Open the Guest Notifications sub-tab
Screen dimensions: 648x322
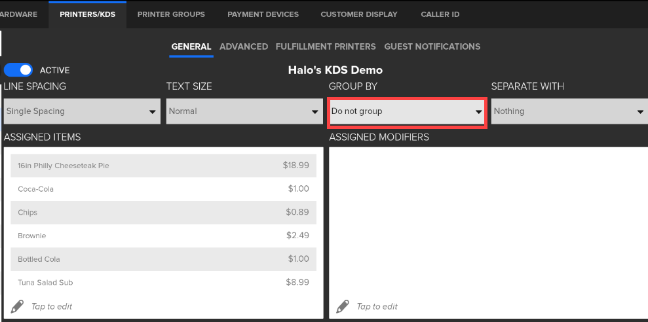tap(432, 46)
